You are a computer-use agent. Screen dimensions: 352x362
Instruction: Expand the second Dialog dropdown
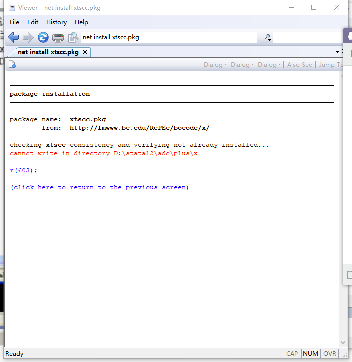(242, 65)
